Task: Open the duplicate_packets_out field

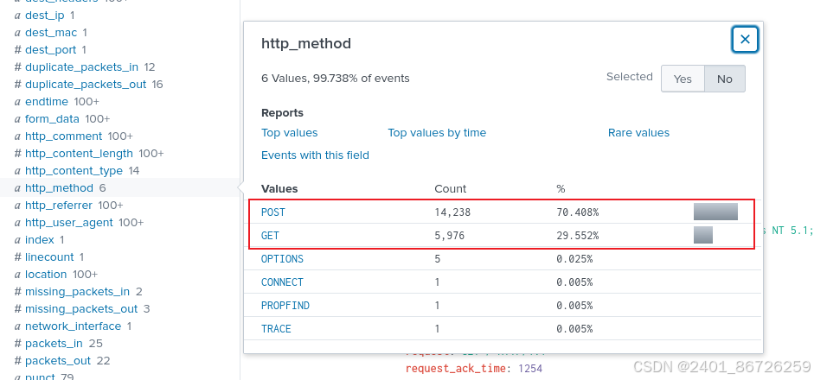Action: click(x=86, y=84)
